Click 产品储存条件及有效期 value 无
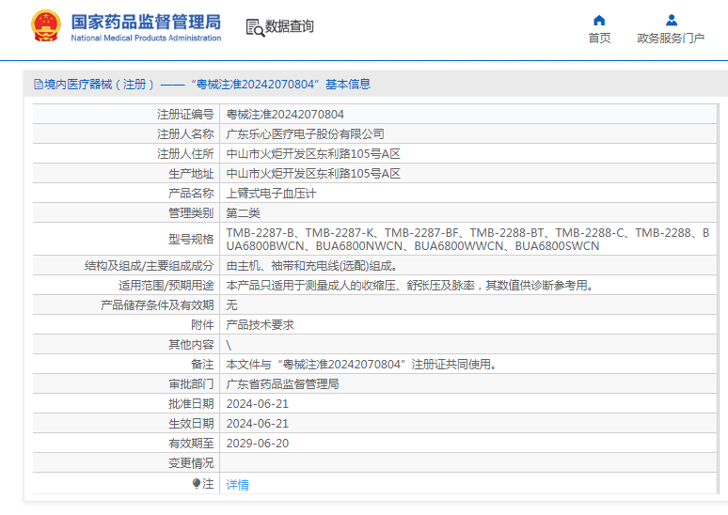 [231, 305]
